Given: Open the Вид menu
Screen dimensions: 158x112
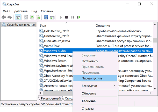Looking at the screenshot, I should (34, 11).
